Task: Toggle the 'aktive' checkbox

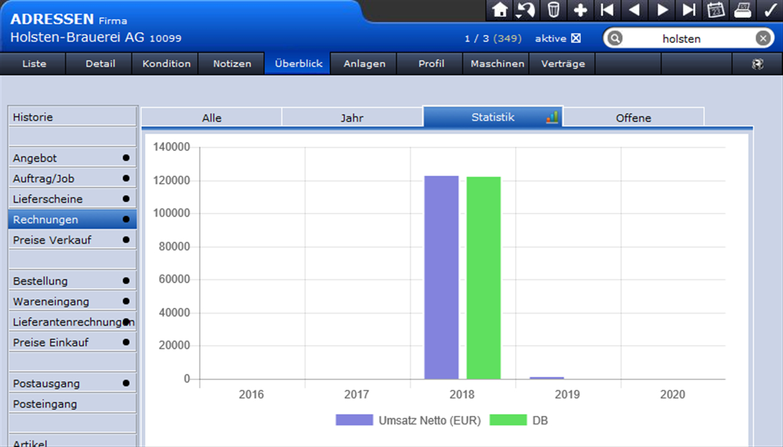Action: pos(576,38)
